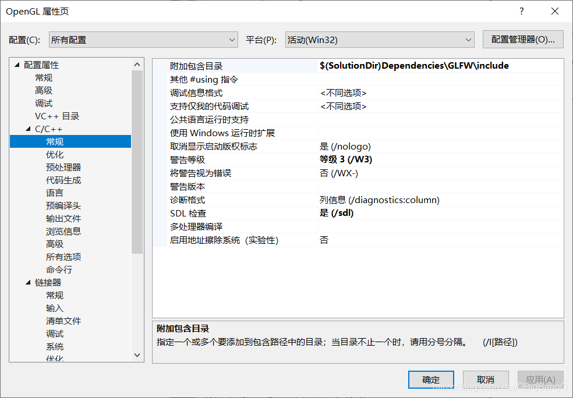Select 调试 under 配置属性 in tree
573x398 pixels.
pyautogui.click(x=44, y=104)
